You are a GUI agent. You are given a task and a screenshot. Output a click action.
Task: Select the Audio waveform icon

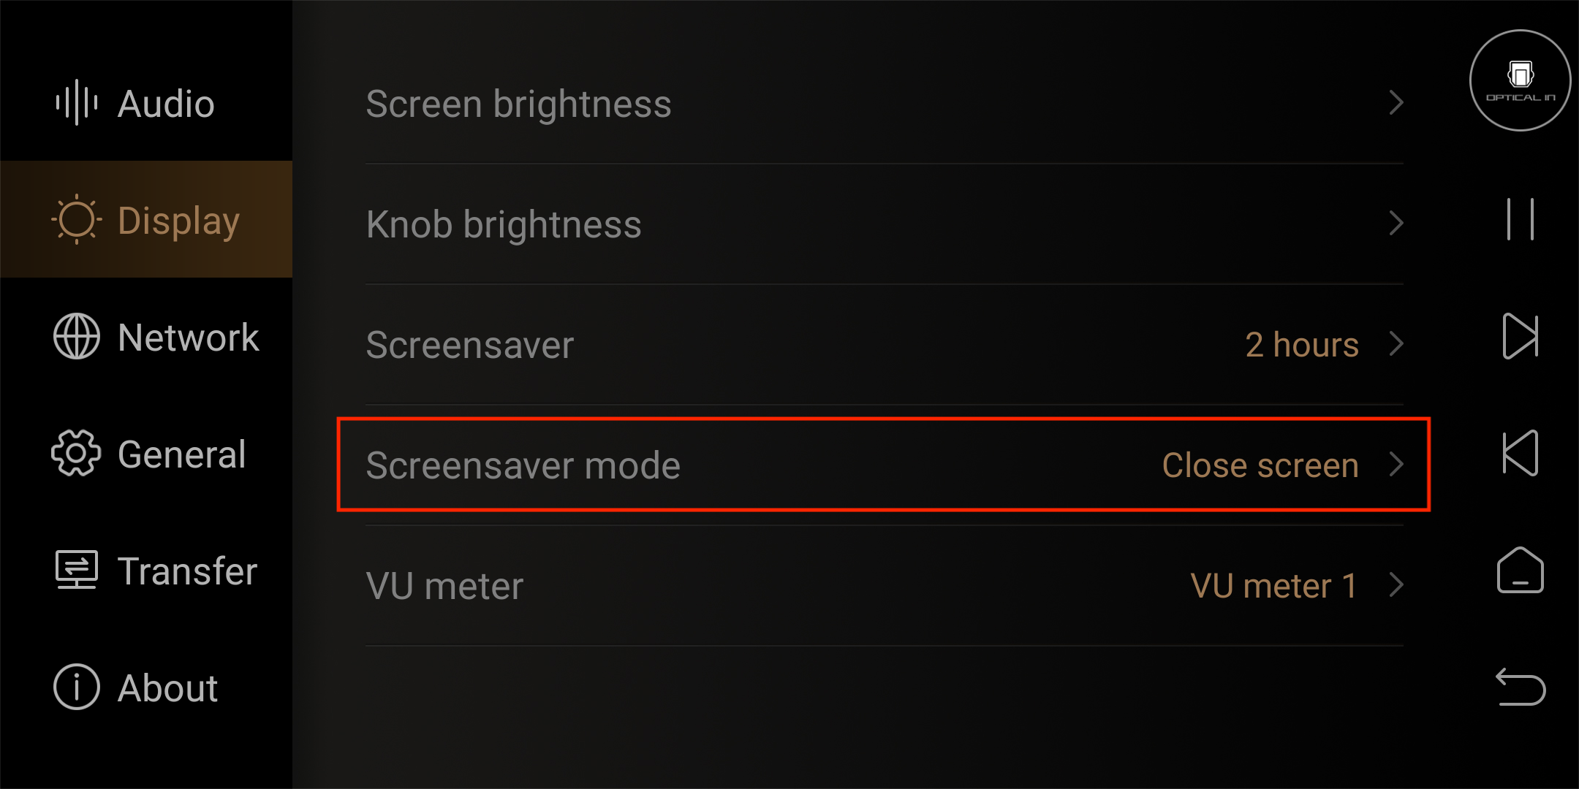pyautogui.click(x=77, y=102)
